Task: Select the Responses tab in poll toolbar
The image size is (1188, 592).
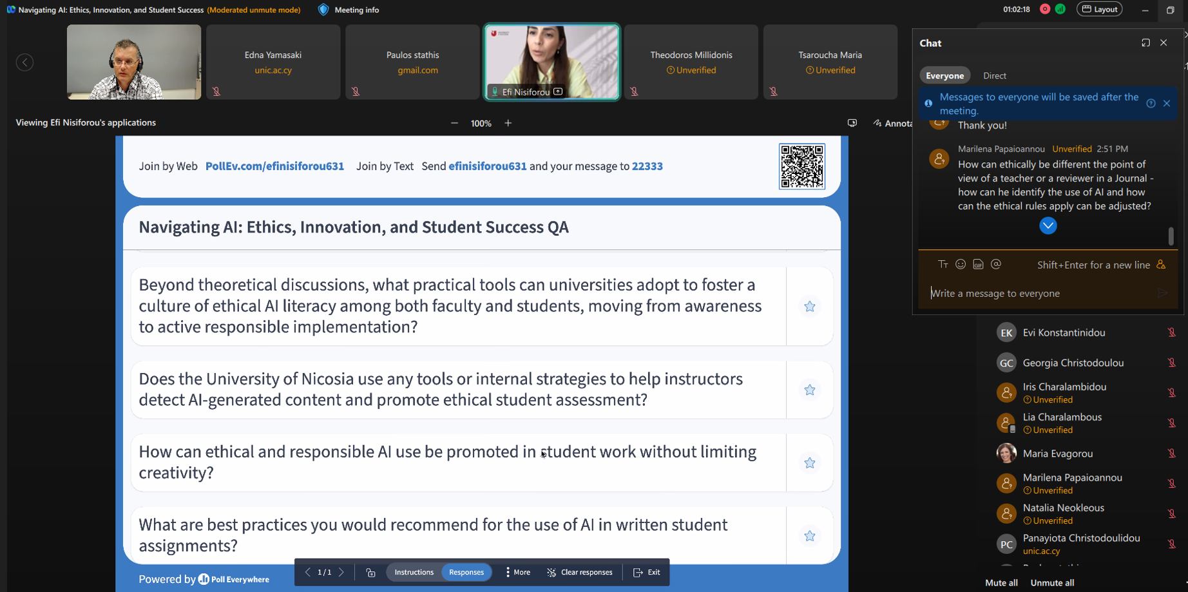Action: [466, 572]
